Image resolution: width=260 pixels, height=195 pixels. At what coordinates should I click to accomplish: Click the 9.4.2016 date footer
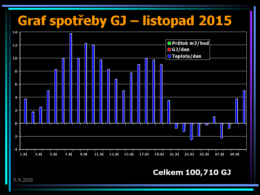coord(23,180)
